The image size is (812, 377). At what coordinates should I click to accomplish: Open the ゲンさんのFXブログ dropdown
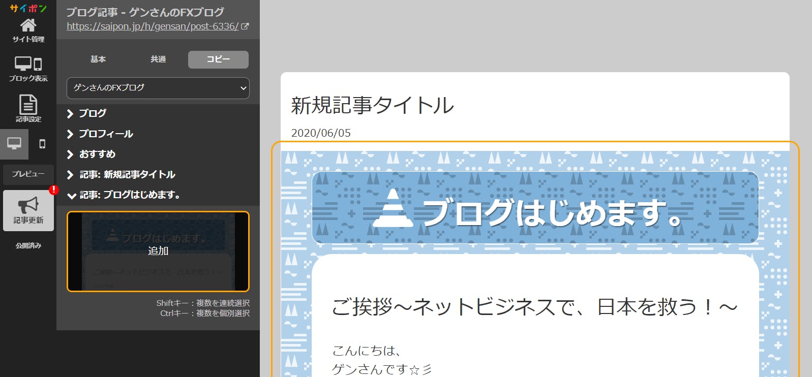click(x=158, y=88)
